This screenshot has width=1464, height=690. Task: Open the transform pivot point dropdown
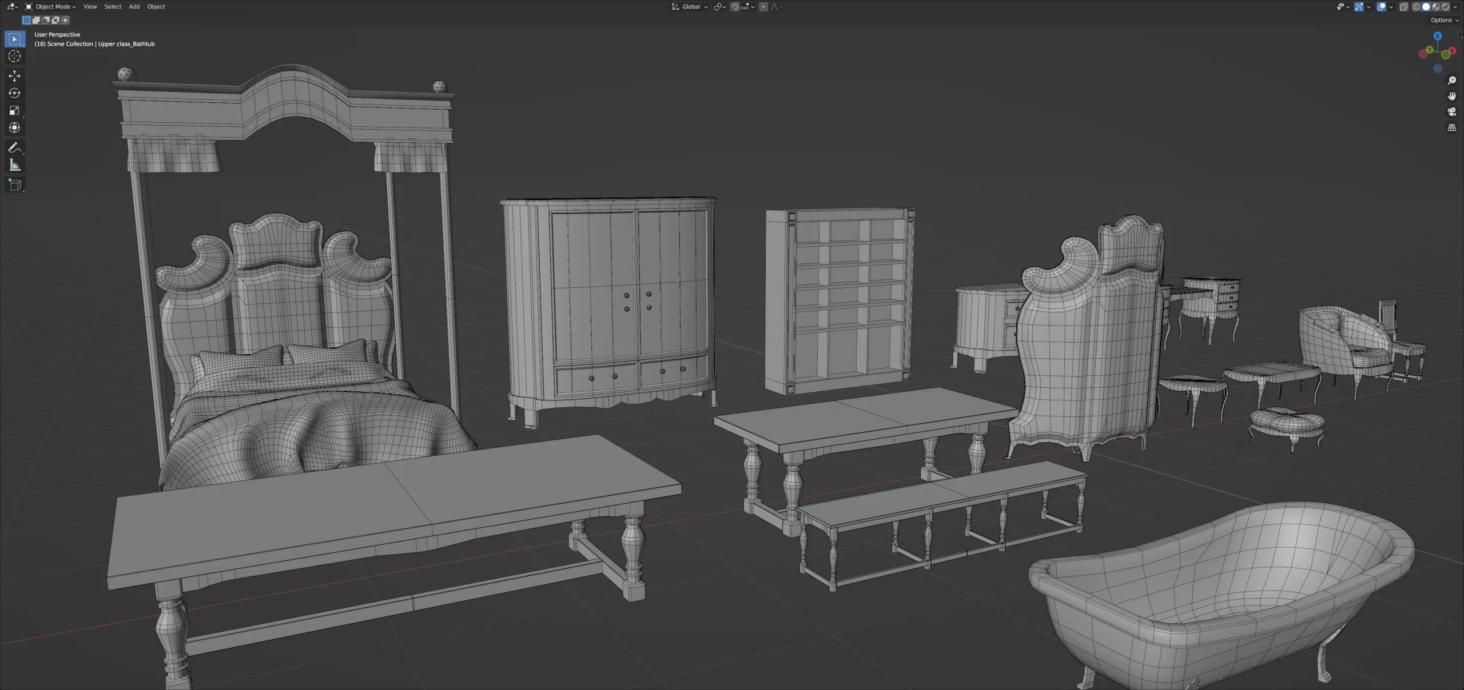719,6
